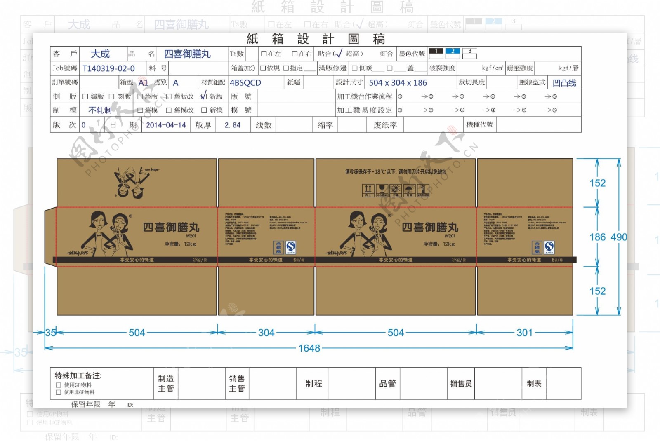Click the empty 废纸率 field
Viewport: 660px width, 441px height.
[x=432, y=125]
